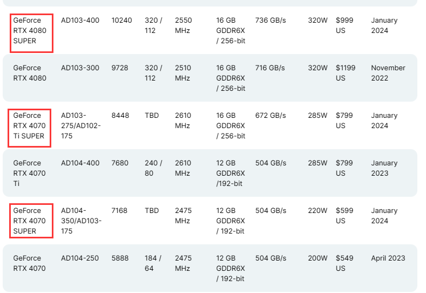The image size is (426, 293).
Task: Click the GeForce RTX 4070 SUPER name cell
Action: click(x=31, y=221)
